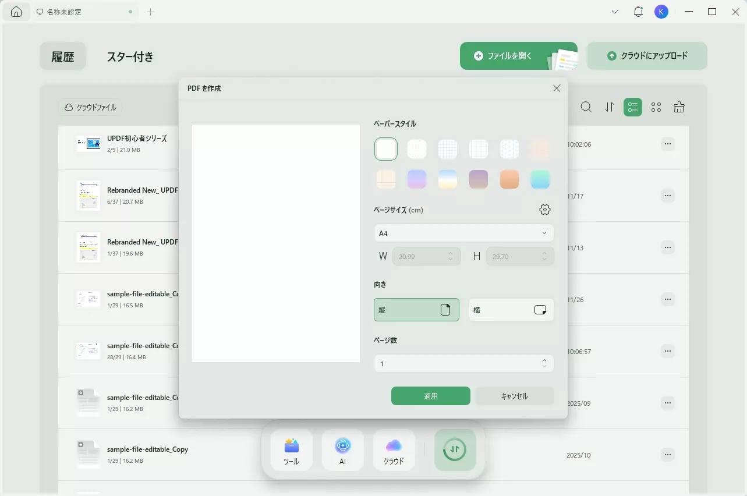The width and height of the screenshot is (747, 496).
Task: Switch to the 履歴 tab
Action: [x=63, y=56]
